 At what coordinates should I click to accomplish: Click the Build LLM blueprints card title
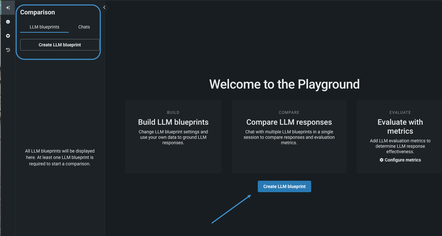coord(173,122)
